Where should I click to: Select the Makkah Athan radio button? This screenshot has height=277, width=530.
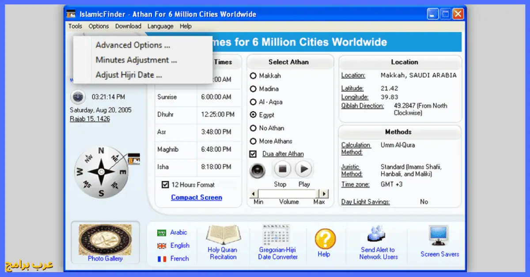point(253,76)
